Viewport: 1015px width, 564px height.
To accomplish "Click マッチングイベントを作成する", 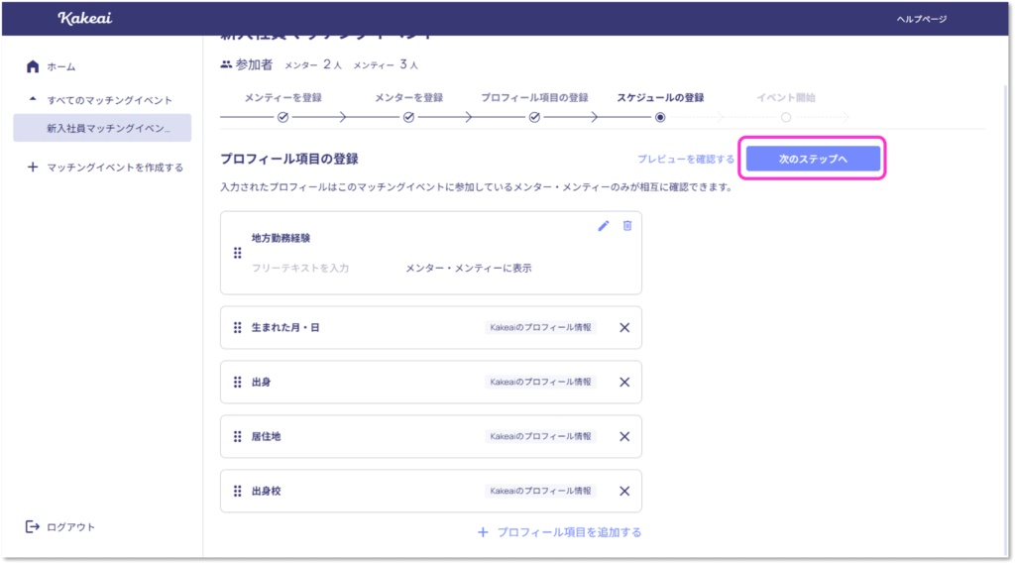I will coord(114,168).
